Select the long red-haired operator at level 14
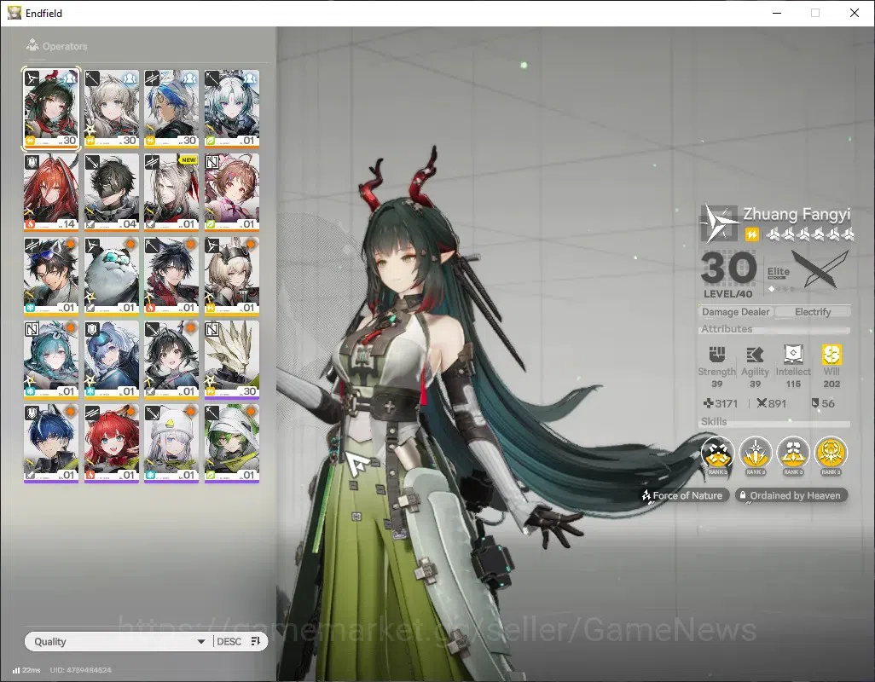The width and height of the screenshot is (875, 682). click(51, 193)
